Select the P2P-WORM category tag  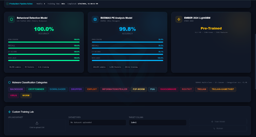point(139,89)
